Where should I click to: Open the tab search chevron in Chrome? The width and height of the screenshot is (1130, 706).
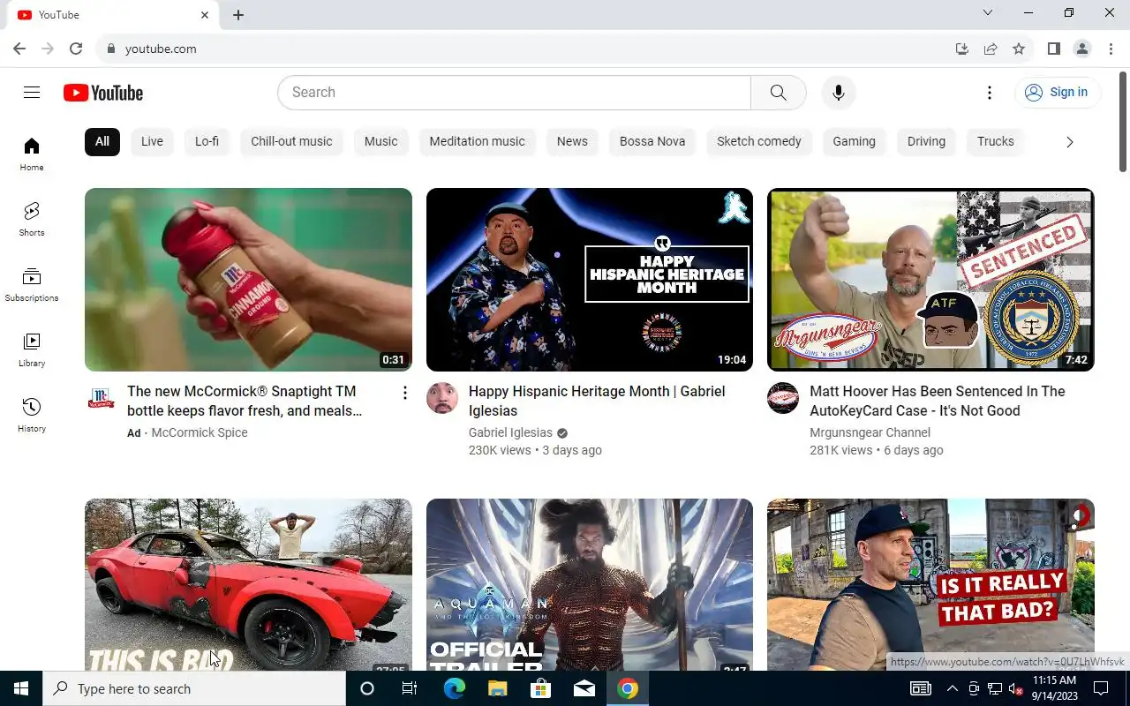pos(988,12)
